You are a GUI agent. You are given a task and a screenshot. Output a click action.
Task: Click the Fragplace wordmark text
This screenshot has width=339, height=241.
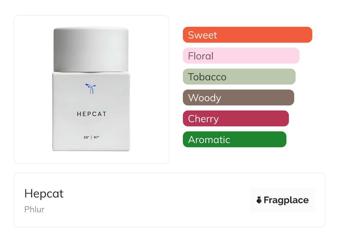tap(286, 200)
